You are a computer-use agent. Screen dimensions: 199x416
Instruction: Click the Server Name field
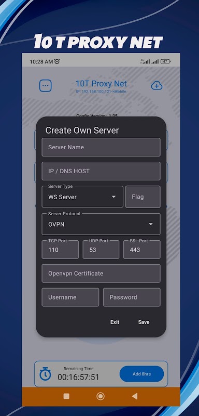[101, 147]
